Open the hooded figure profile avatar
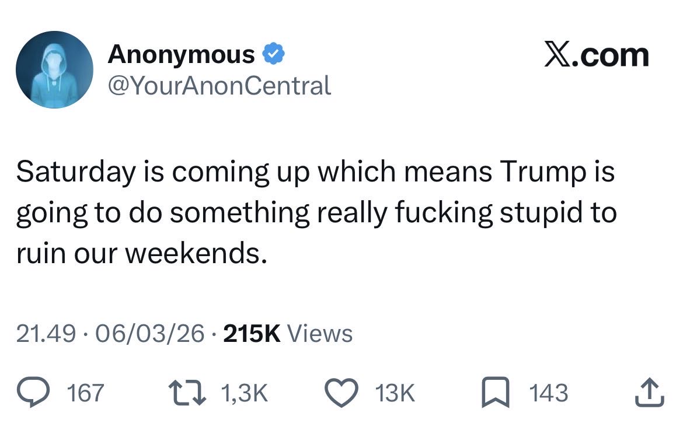Image resolution: width=683 pixels, height=423 pixels. (x=54, y=69)
